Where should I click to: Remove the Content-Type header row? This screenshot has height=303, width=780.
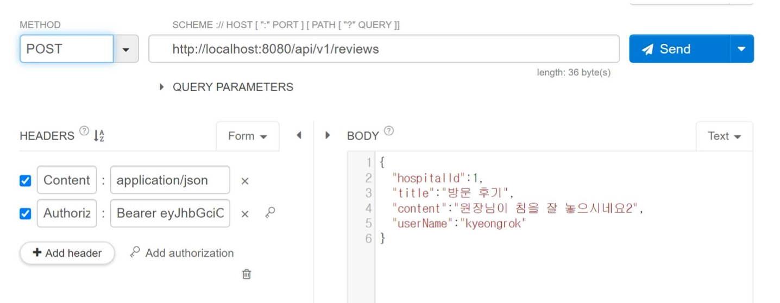245,181
